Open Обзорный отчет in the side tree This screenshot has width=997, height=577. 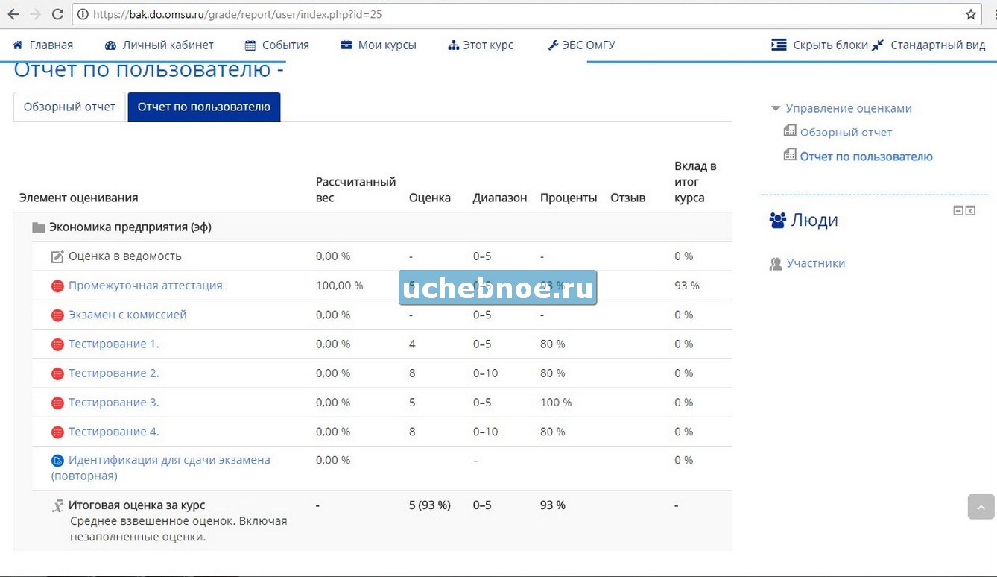click(846, 132)
